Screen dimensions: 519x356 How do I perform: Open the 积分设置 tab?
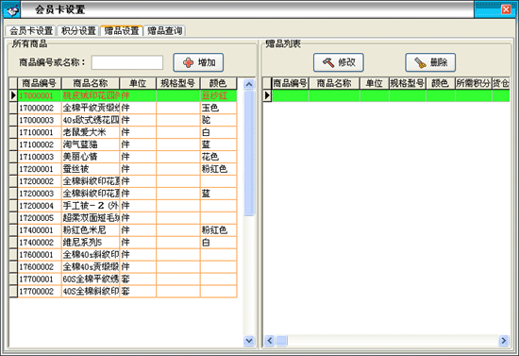click(78, 31)
